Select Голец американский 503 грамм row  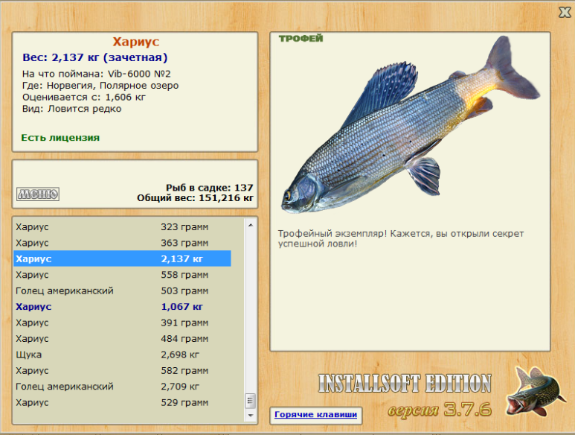coord(123,290)
